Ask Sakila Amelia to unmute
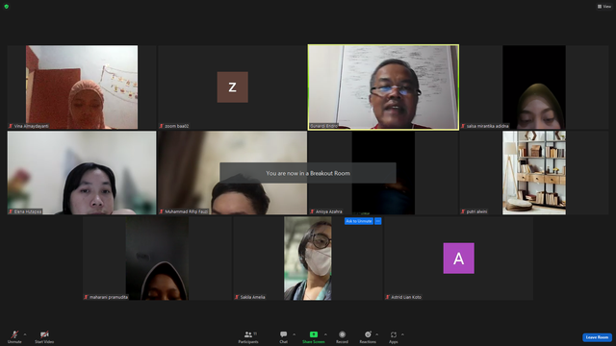Screen dimensions: 616x346 [359, 221]
